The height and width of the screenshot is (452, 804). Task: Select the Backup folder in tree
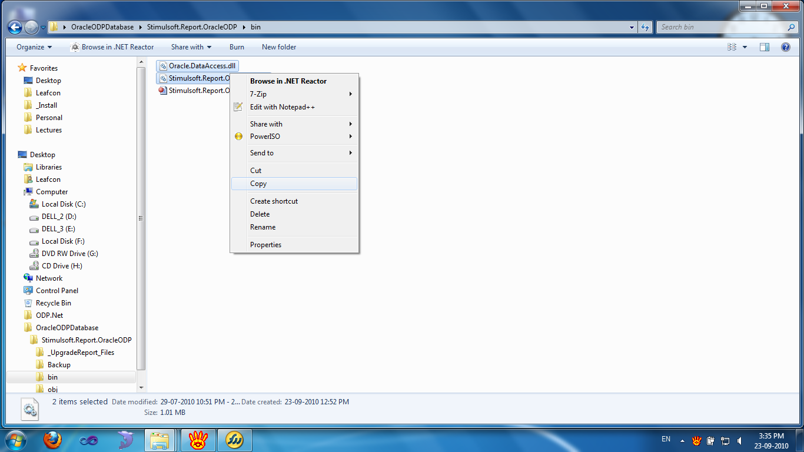59,365
